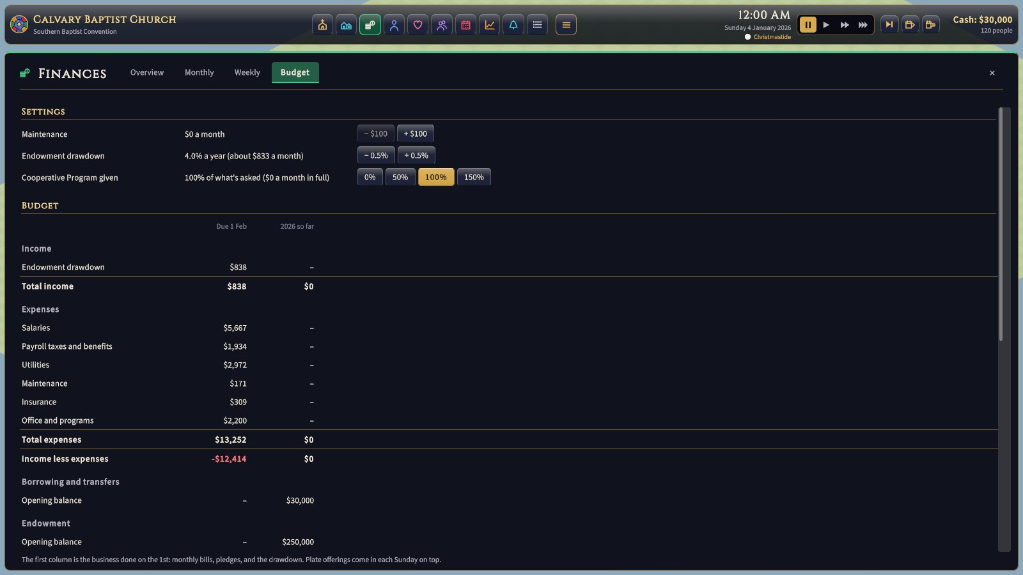Open the church building icon in toolbar

pyautogui.click(x=322, y=25)
